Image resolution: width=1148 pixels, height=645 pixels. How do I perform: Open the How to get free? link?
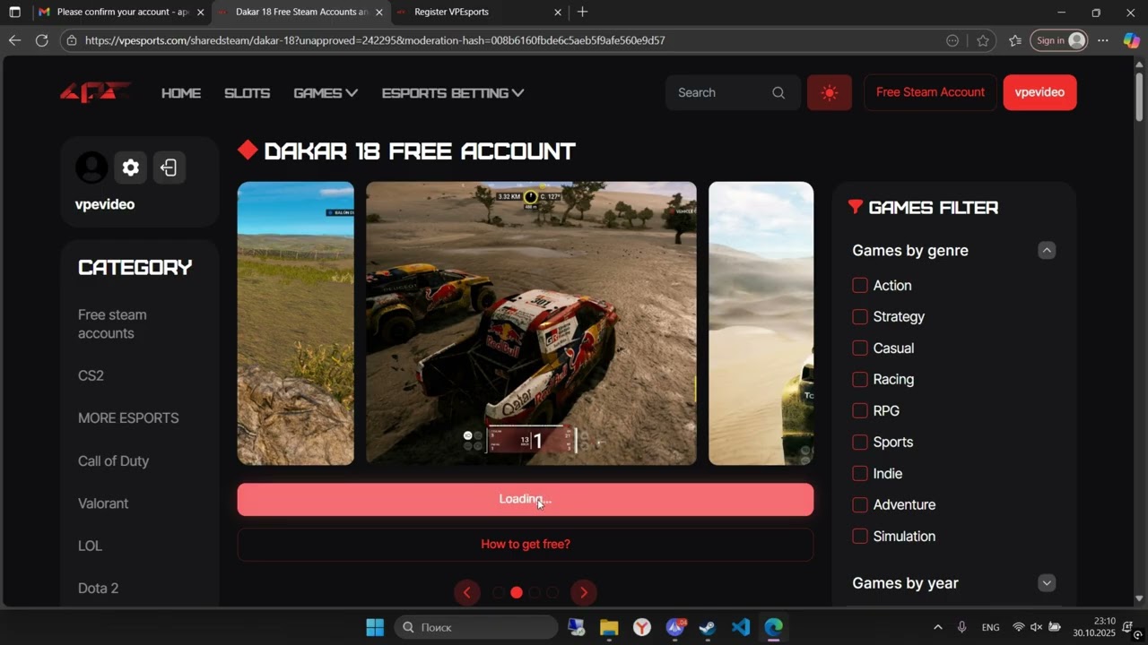[x=526, y=544]
